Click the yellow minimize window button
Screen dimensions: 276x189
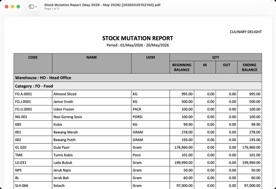coord(12,7)
